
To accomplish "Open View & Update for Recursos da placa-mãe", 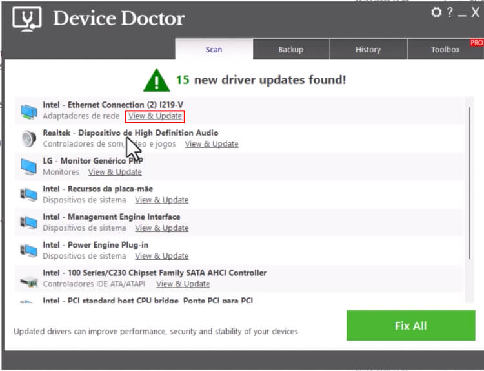I will click(162, 200).
